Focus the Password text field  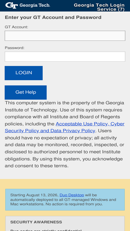pos(65,56)
